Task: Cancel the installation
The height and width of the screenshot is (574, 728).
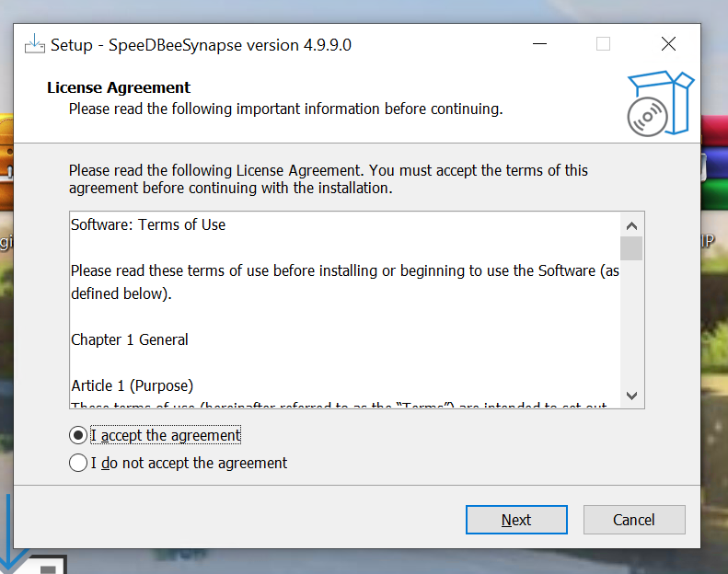Action: [633, 520]
